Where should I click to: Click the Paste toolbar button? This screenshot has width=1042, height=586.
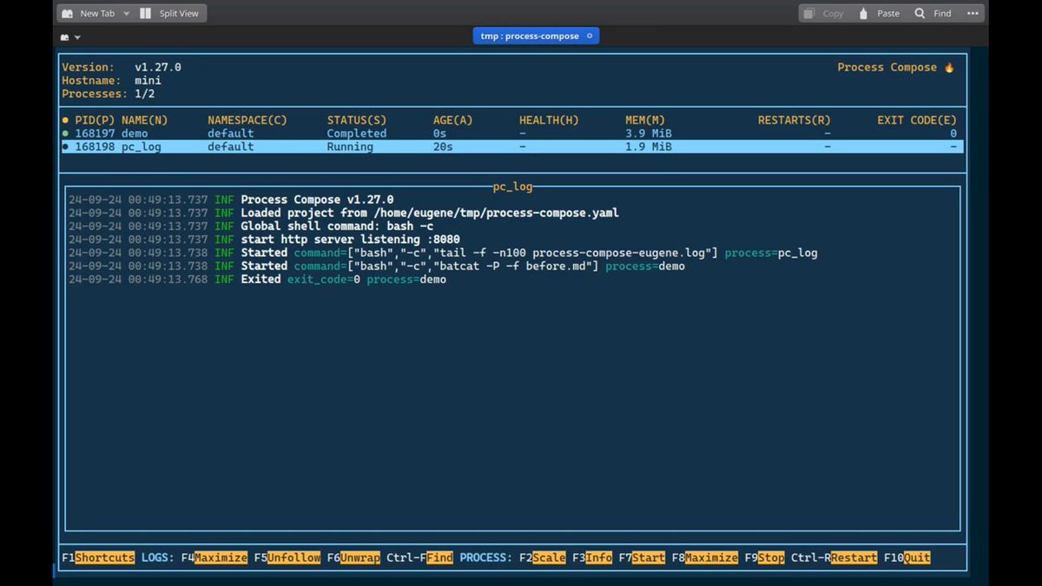(879, 13)
